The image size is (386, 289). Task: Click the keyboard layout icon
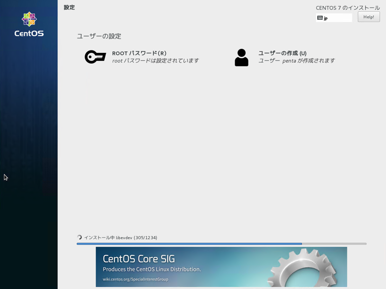click(x=320, y=18)
